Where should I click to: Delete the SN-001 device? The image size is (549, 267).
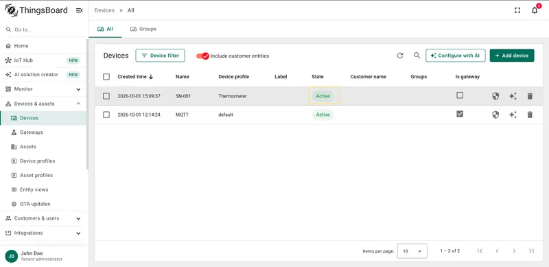[530, 96]
